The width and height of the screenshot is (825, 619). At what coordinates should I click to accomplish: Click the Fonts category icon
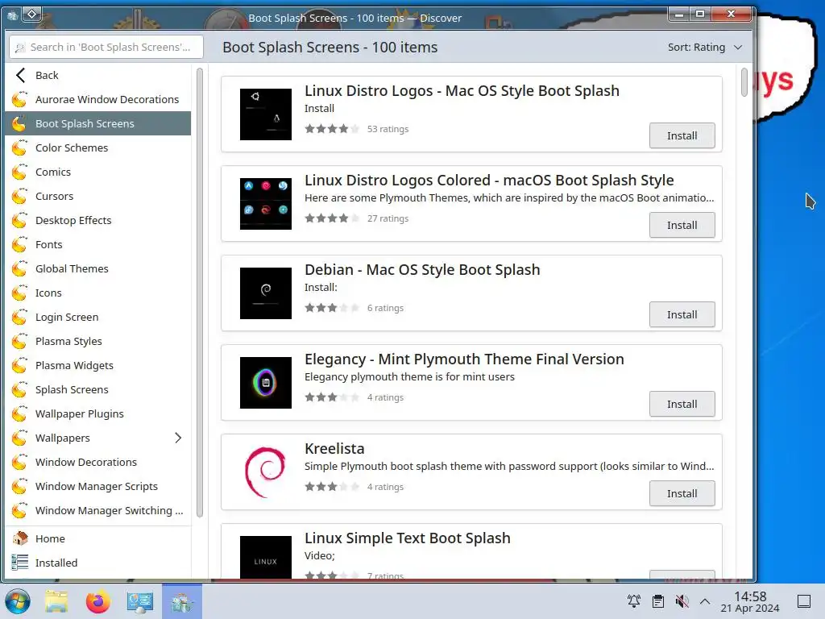point(20,245)
